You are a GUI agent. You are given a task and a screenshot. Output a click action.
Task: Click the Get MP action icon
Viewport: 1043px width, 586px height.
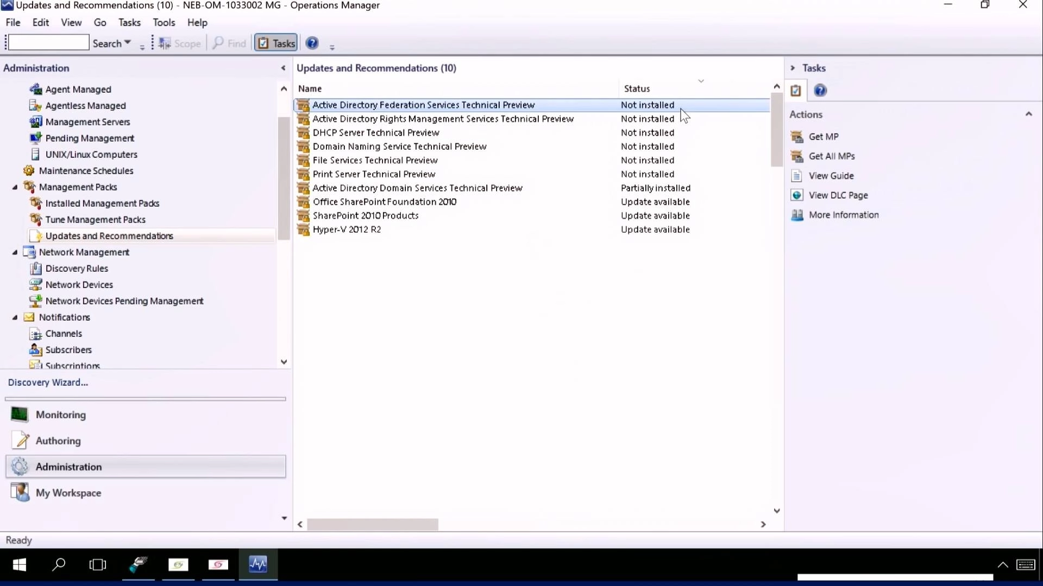click(x=797, y=137)
